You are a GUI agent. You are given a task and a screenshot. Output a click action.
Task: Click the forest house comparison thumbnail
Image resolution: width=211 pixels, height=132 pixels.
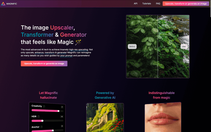(x=105, y=117)
